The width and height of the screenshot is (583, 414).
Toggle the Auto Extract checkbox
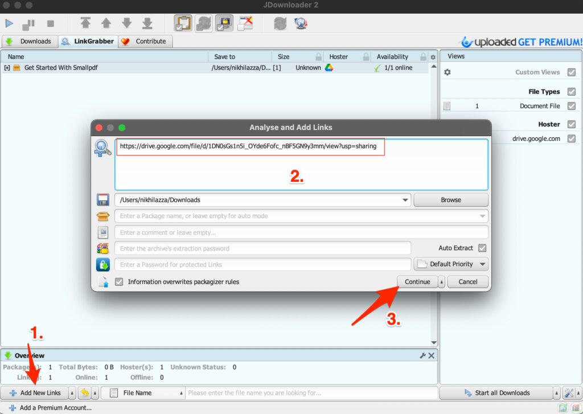[481, 248]
